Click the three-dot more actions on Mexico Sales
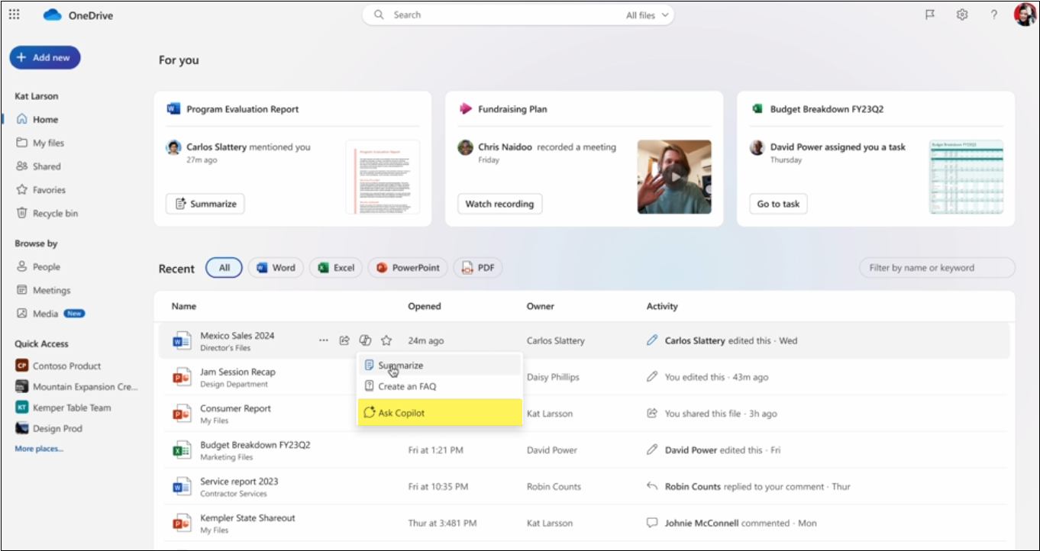The image size is (1040, 551). click(x=324, y=340)
